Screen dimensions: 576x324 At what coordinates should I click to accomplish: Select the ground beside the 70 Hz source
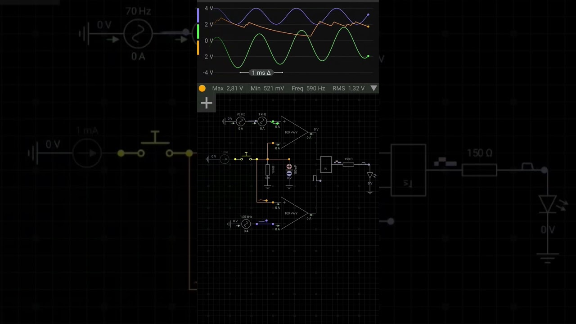(224, 121)
